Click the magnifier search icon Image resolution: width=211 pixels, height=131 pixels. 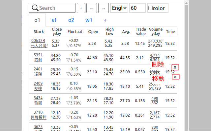pos(35,8)
